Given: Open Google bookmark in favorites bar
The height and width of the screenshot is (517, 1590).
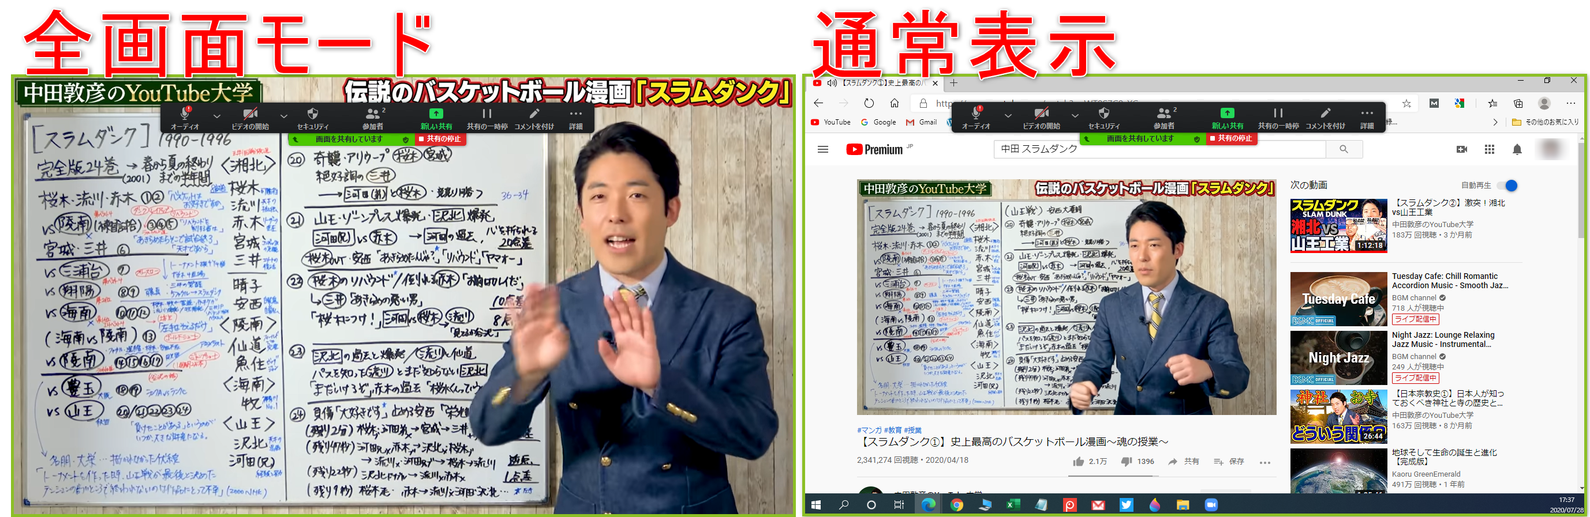Looking at the screenshot, I should [878, 122].
